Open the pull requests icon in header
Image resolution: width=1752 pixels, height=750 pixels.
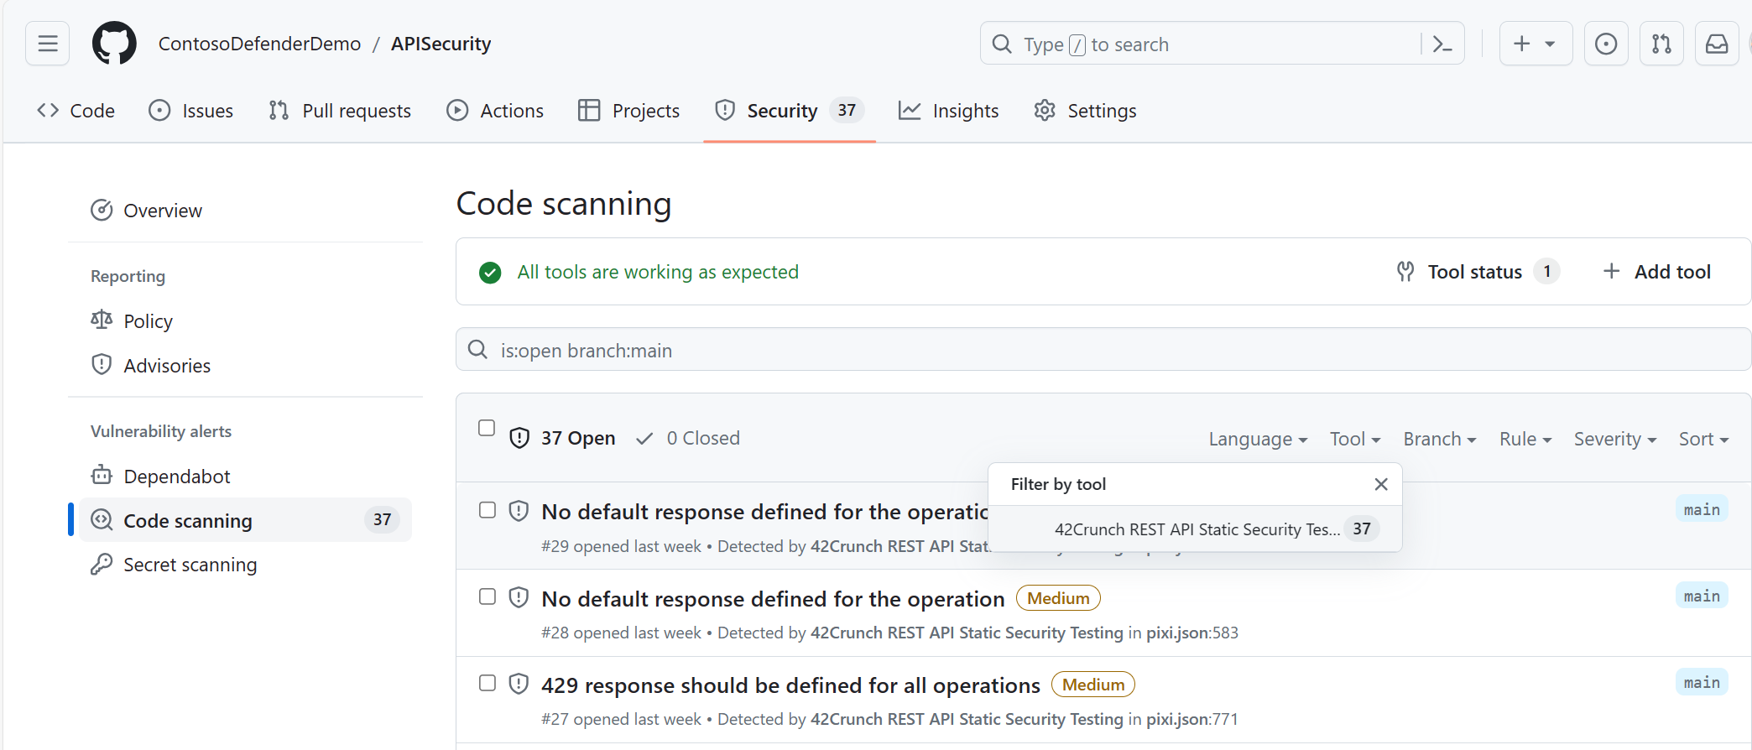click(1661, 44)
